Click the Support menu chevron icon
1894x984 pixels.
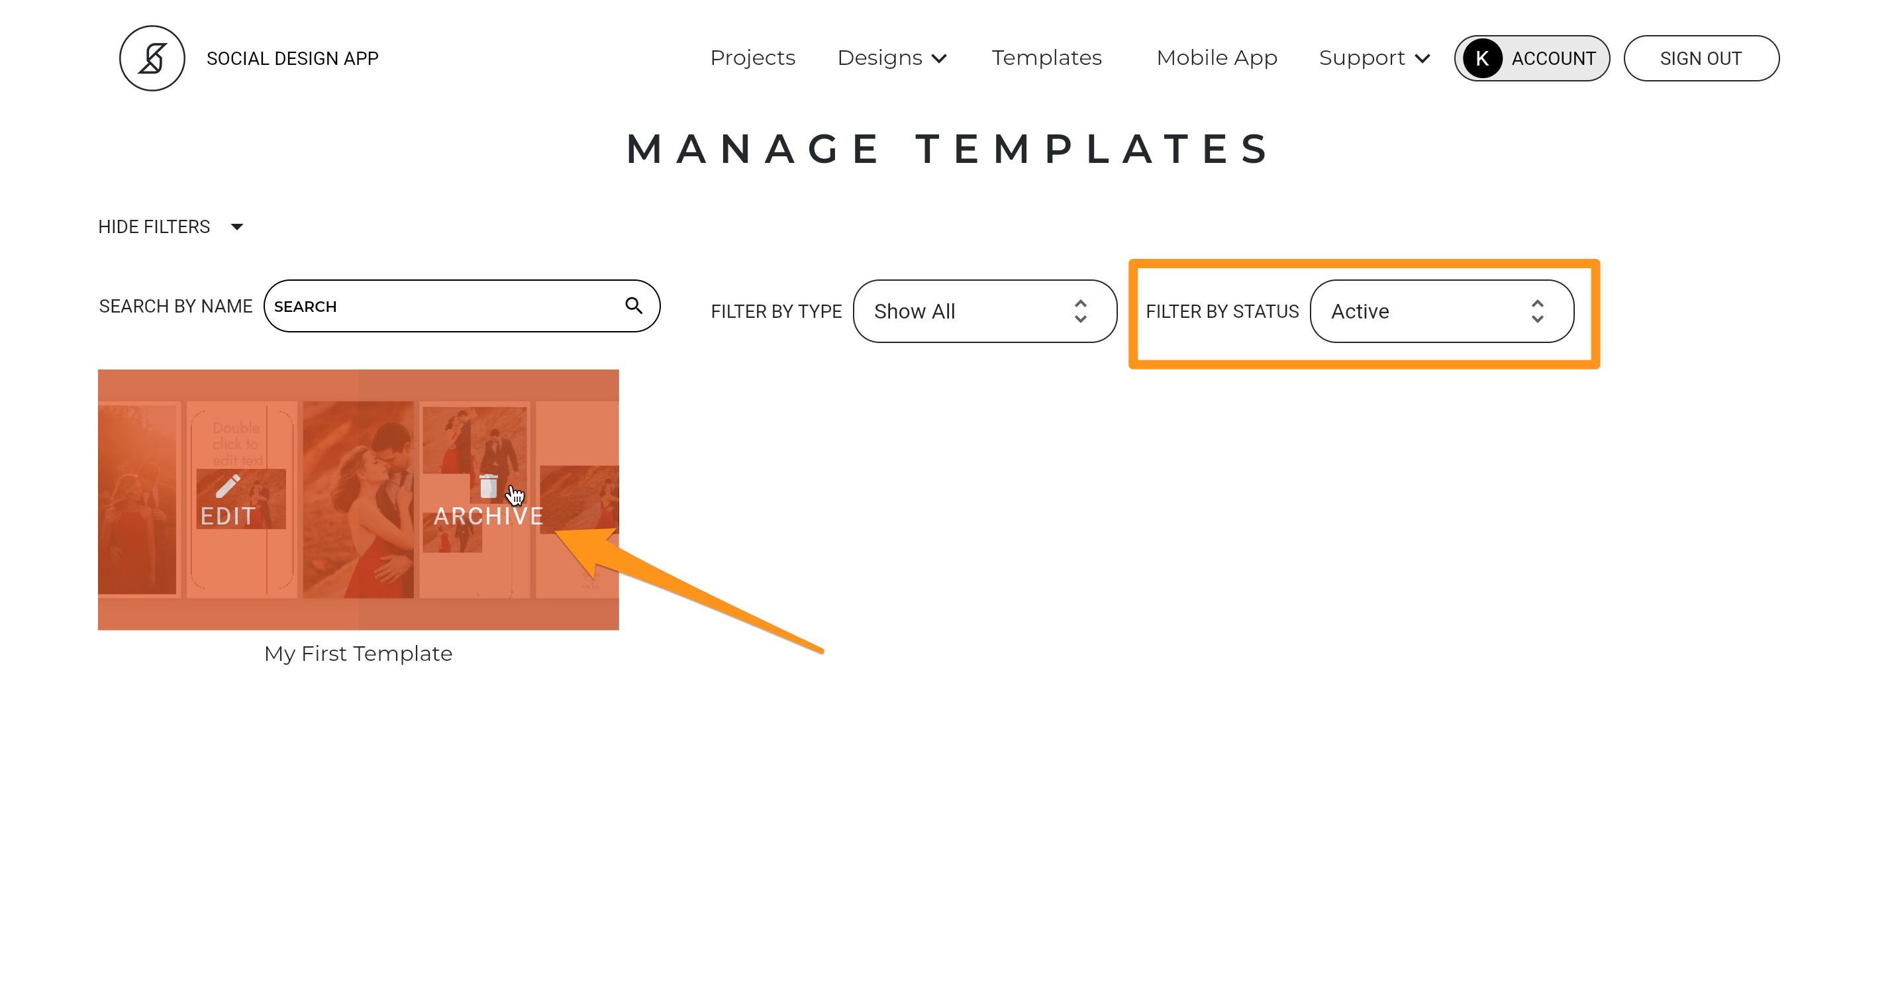click(1422, 59)
